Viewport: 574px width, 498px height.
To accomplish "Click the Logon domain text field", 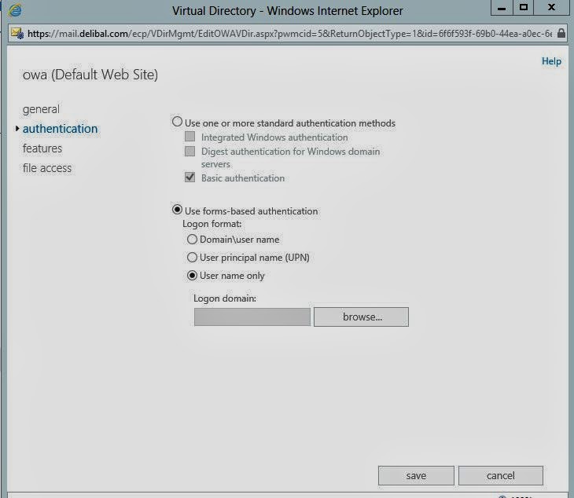I will [252, 317].
